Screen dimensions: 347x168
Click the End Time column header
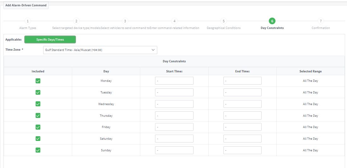click(x=242, y=71)
